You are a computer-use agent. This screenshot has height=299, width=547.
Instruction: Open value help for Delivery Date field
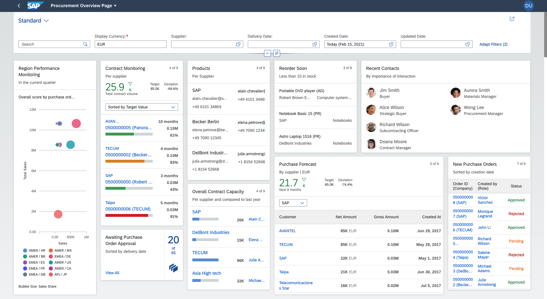coord(315,44)
